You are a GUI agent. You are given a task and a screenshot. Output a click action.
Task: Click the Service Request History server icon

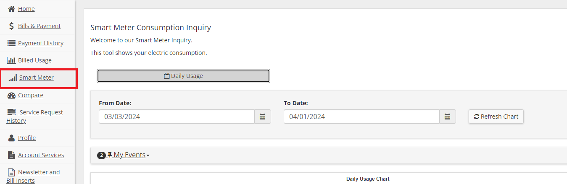click(11, 112)
